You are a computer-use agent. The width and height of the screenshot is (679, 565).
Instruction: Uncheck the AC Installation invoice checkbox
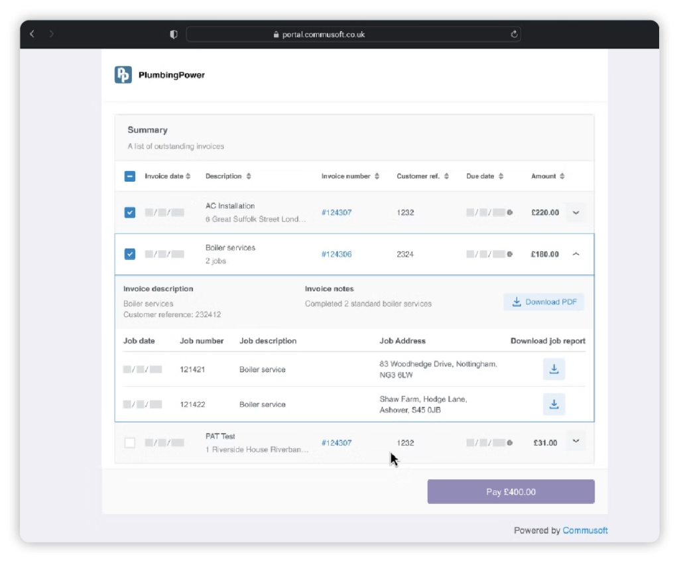130,213
